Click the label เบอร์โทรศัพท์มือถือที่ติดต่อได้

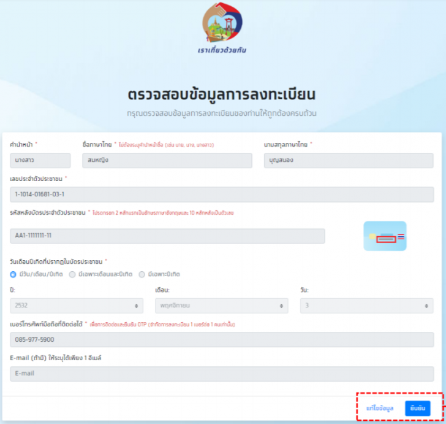tap(46, 324)
